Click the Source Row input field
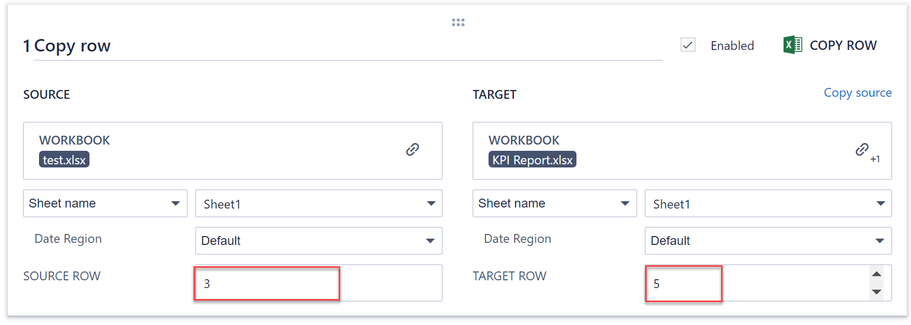Viewport: 911px width, 325px height. point(317,283)
